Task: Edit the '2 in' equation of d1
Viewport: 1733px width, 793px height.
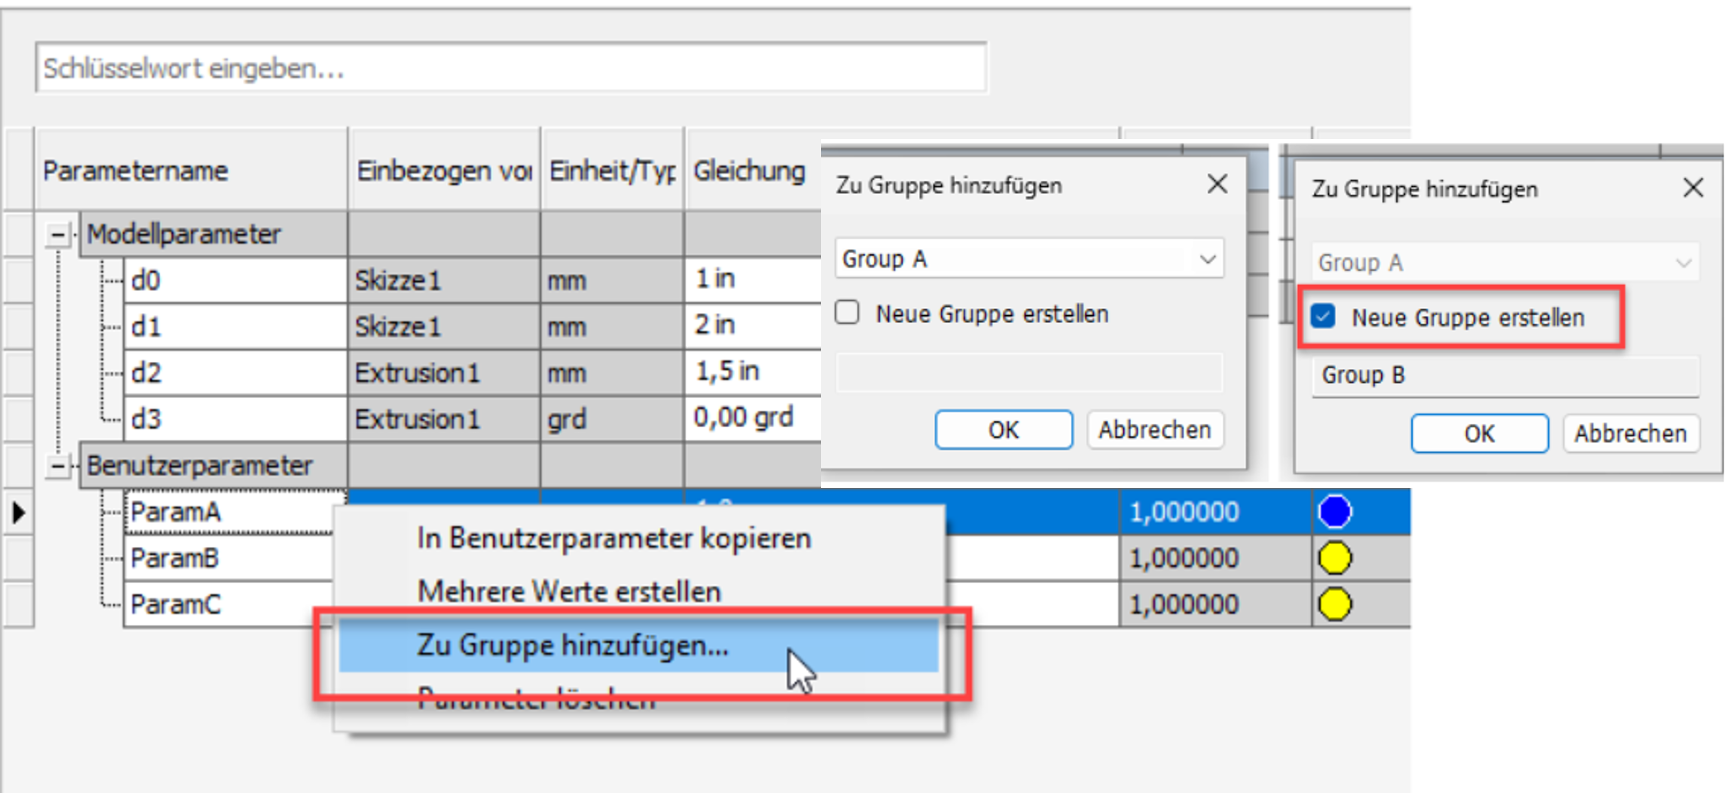Action: pos(753,326)
